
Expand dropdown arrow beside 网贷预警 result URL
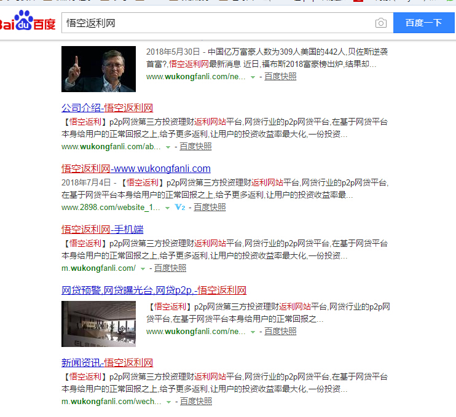pos(253,332)
